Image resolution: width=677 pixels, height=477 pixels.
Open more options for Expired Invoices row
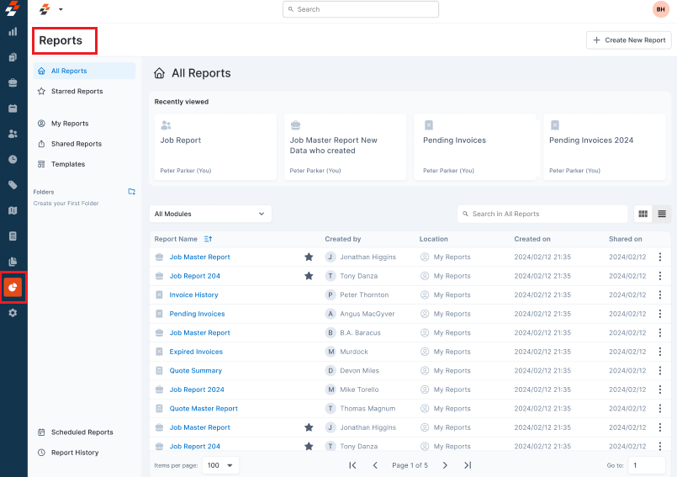(659, 352)
